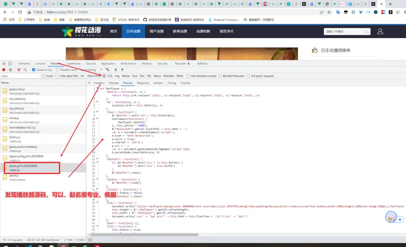Open a new browser tab
Screen dimensions: 406x247
(x=390, y=4)
